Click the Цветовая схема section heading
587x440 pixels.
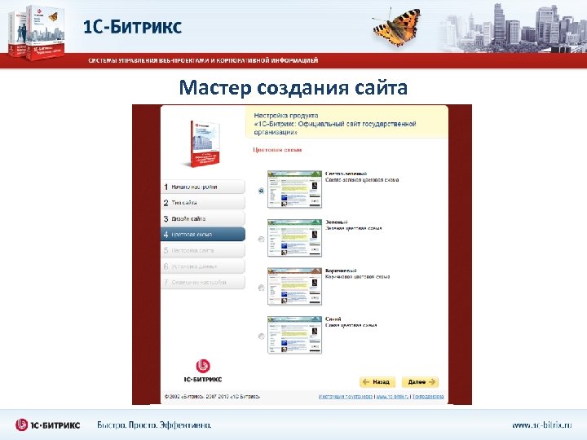[277, 150]
